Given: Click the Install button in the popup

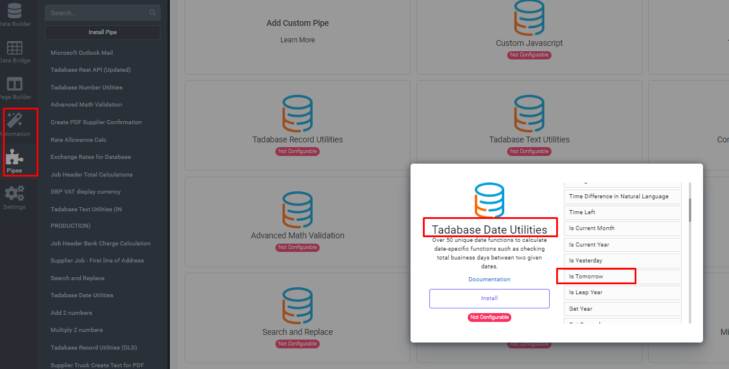Looking at the screenshot, I should tap(490, 298).
